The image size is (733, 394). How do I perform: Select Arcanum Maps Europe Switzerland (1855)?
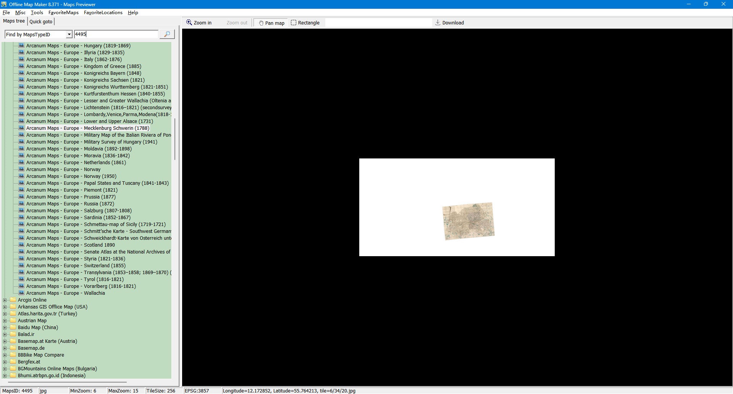76,265
